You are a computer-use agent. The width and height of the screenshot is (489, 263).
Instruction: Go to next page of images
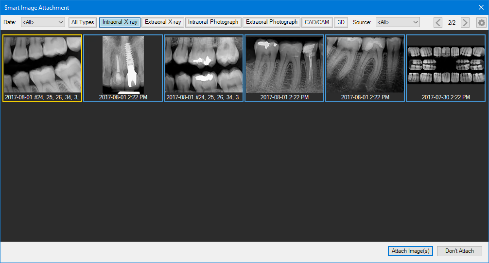[x=465, y=22]
